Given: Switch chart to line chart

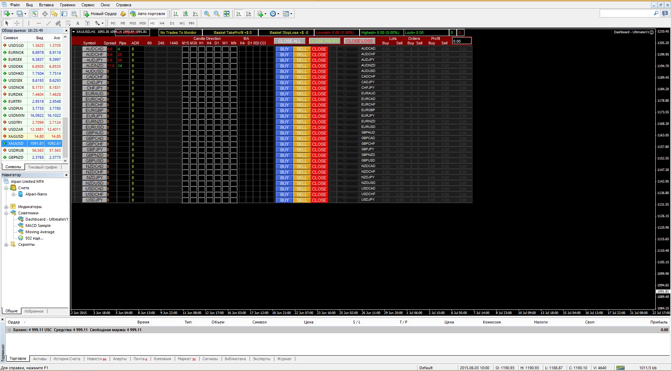Looking at the screenshot, I should [x=195, y=14].
